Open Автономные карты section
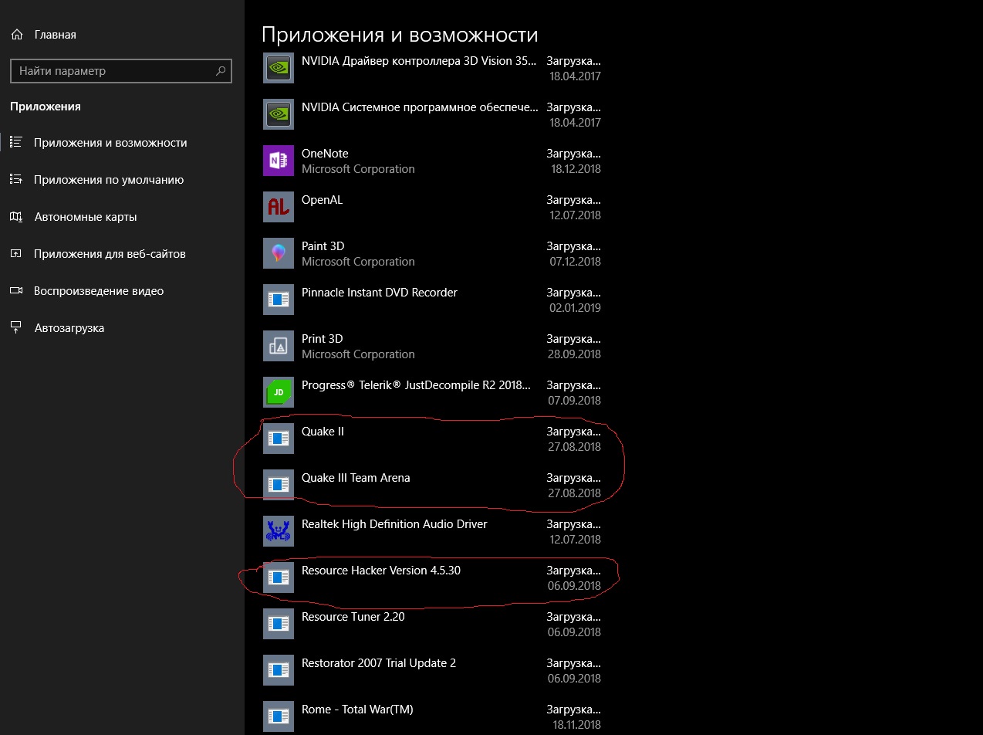This screenshot has width=983, height=735. (86, 217)
